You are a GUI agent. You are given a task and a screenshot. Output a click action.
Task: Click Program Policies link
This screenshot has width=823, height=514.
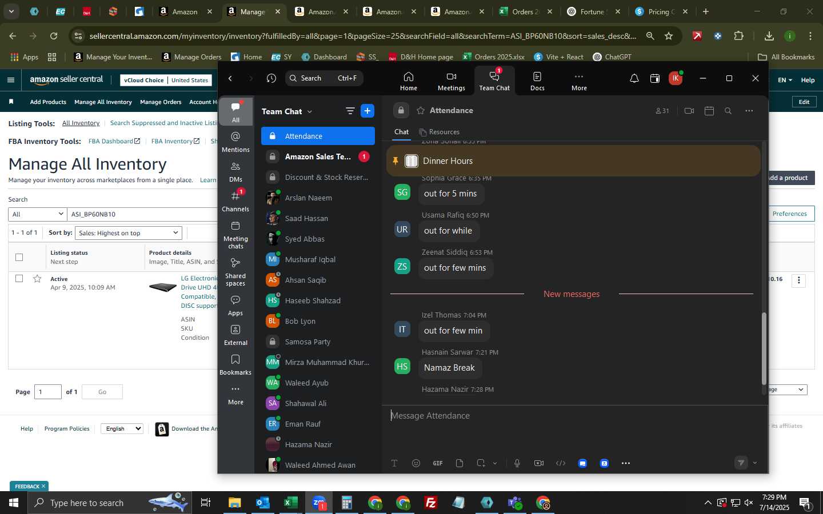click(x=67, y=428)
